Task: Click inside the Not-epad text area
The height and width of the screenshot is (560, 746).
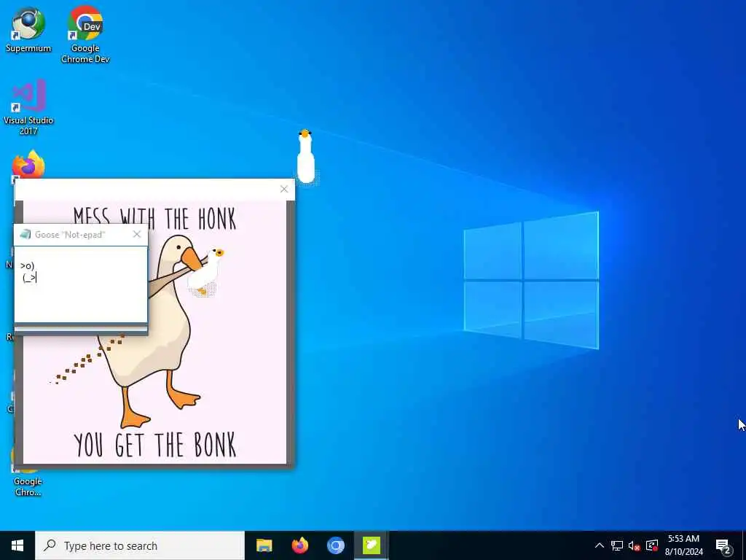Action: (x=81, y=284)
